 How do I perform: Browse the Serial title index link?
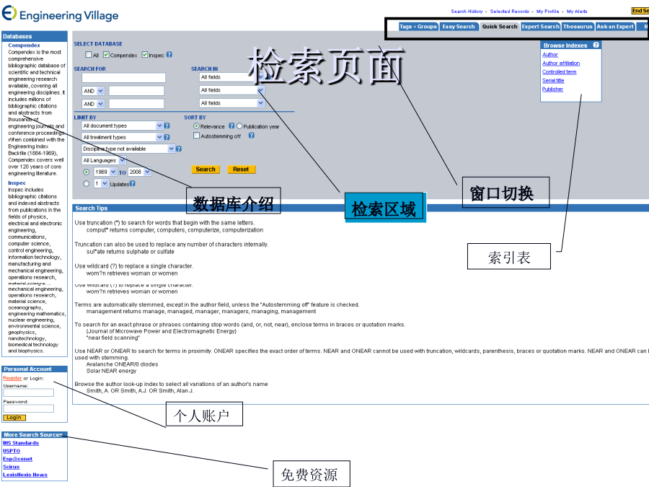(553, 81)
